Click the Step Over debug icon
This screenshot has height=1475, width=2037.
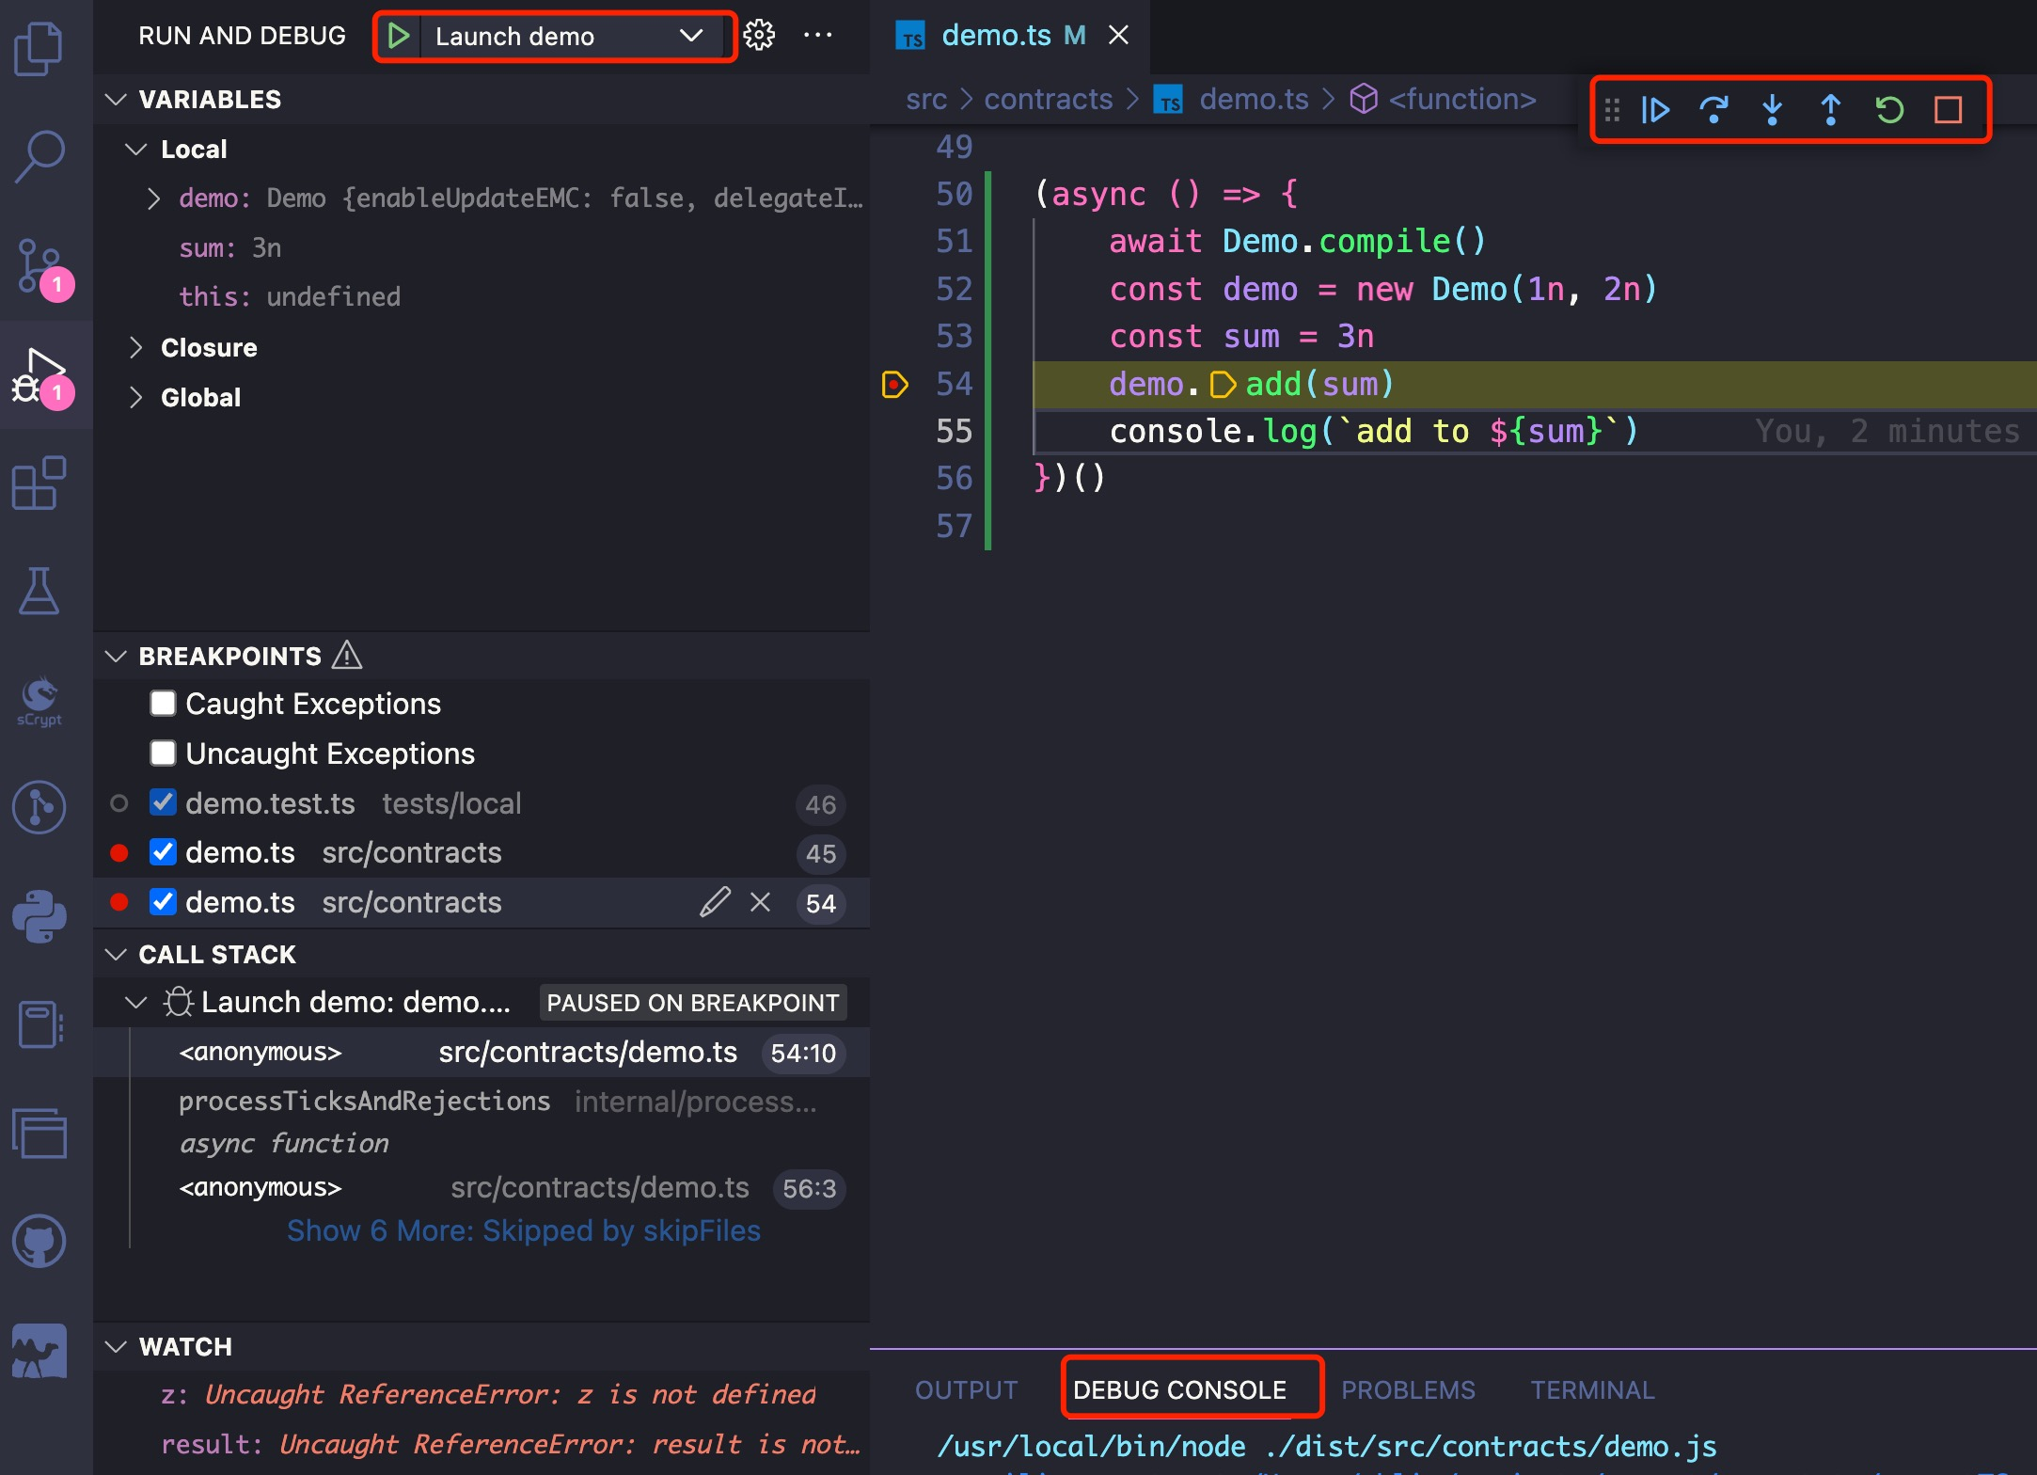(x=1713, y=110)
